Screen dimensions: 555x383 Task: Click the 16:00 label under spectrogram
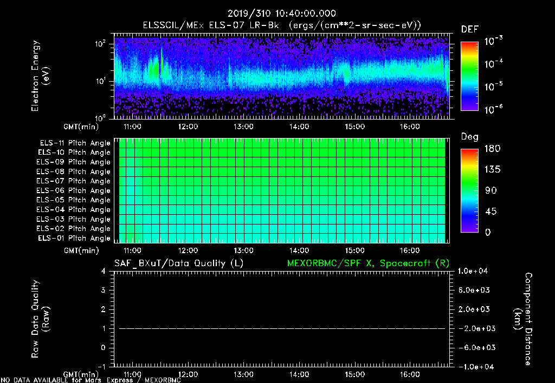[410, 127]
